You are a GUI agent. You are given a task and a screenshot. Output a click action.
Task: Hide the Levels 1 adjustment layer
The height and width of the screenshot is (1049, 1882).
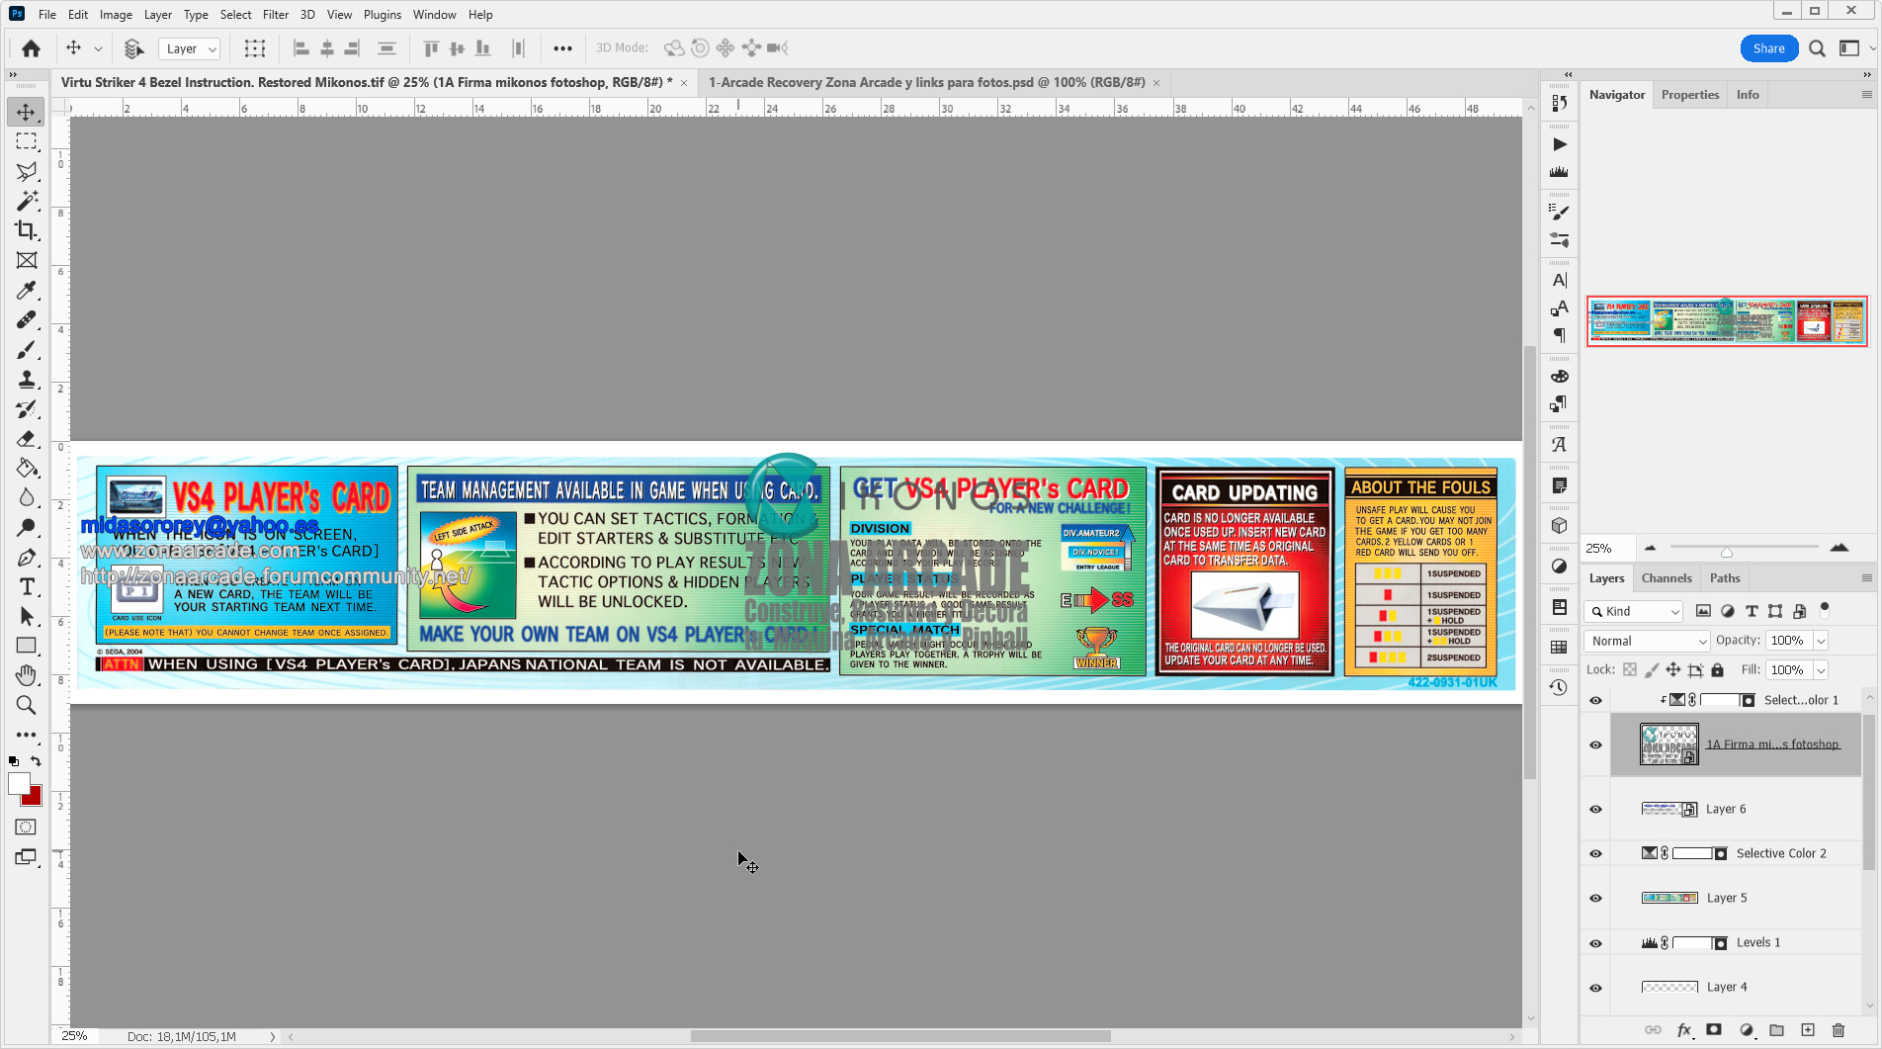tap(1595, 943)
